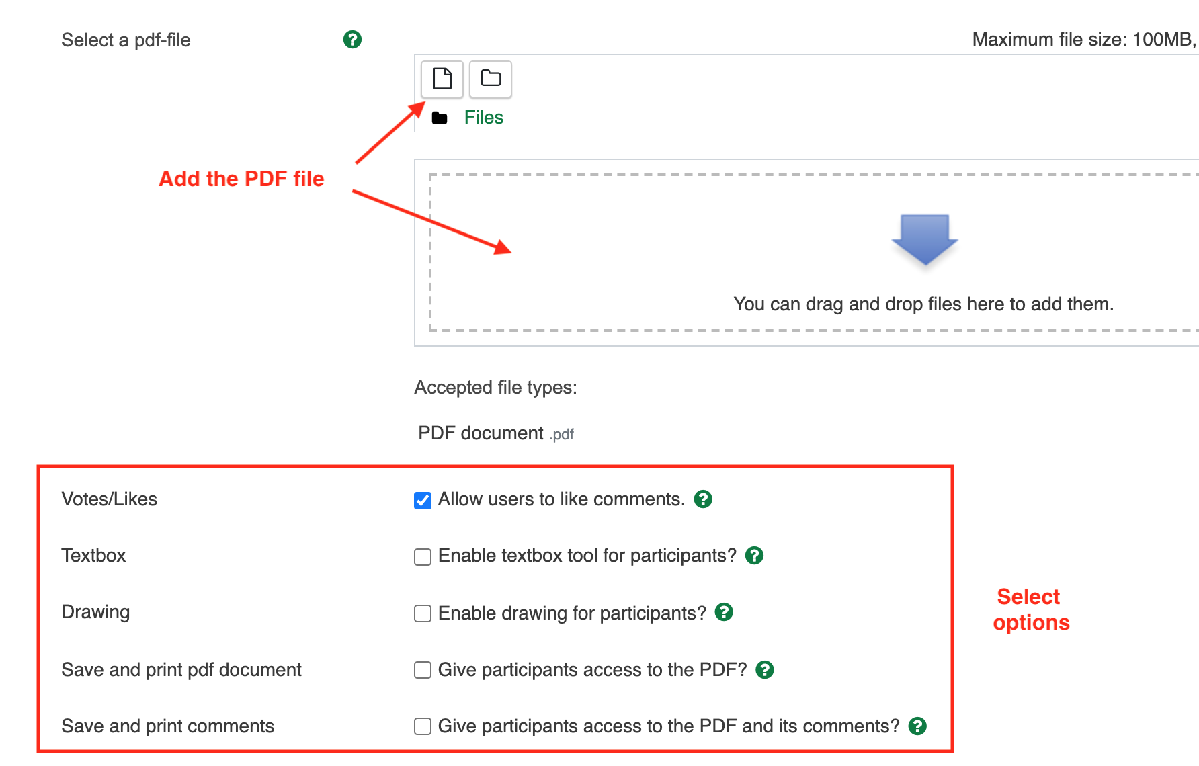1199x766 pixels.
Task: Click the blue download arrow in drop zone
Action: 925,239
